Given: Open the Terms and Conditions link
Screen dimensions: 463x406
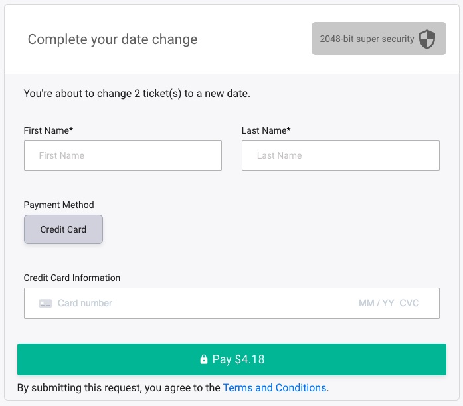Looking at the screenshot, I should pyautogui.click(x=274, y=387).
